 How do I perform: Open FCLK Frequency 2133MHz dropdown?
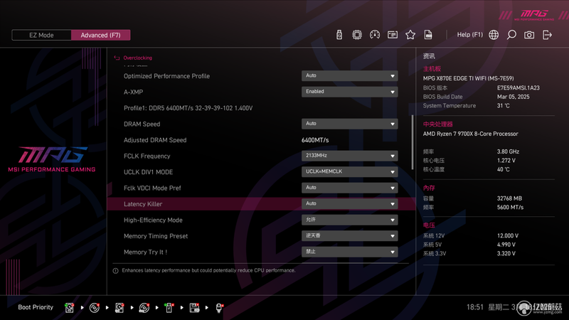(349, 156)
